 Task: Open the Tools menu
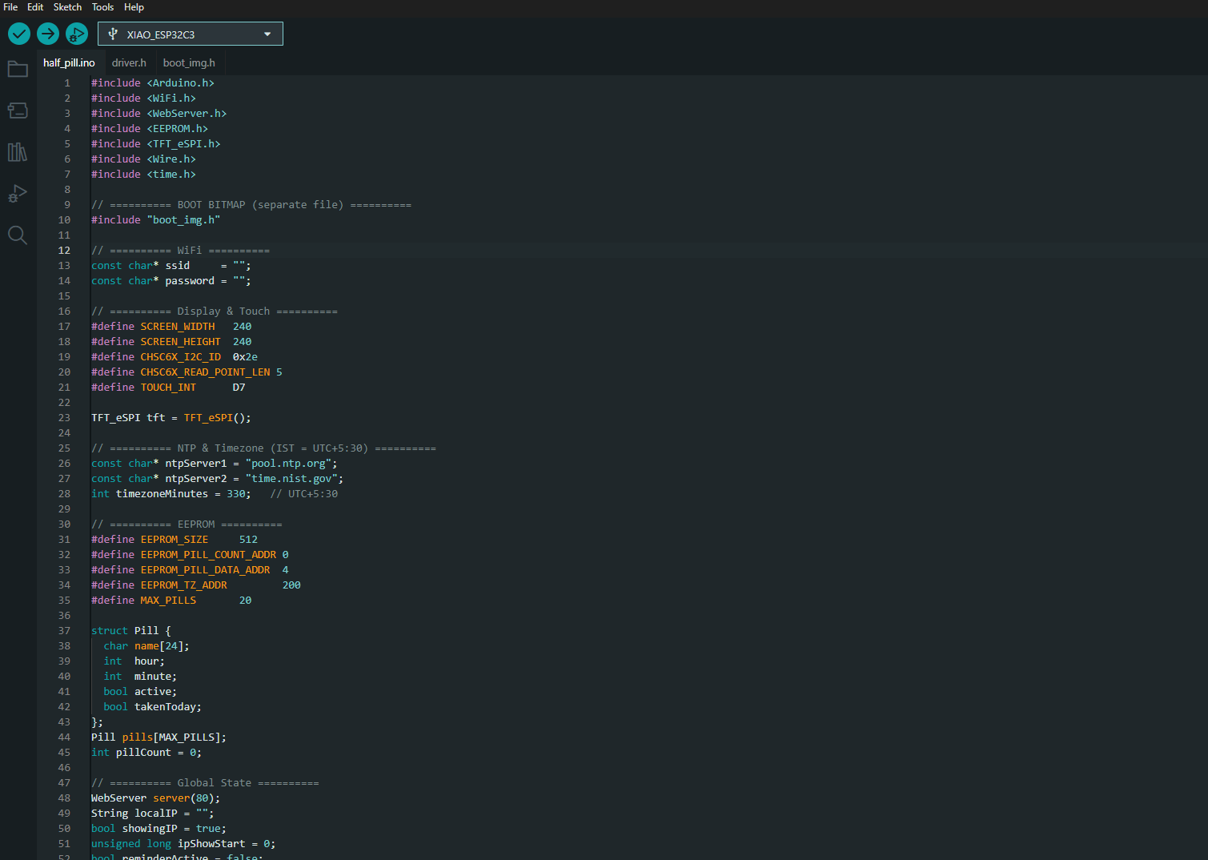(102, 7)
